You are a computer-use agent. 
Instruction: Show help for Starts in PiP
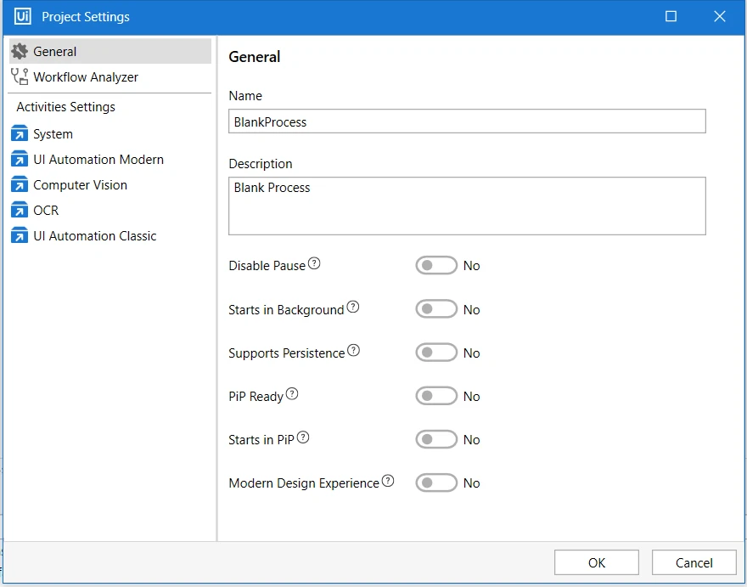pyautogui.click(x=303, y=437)
